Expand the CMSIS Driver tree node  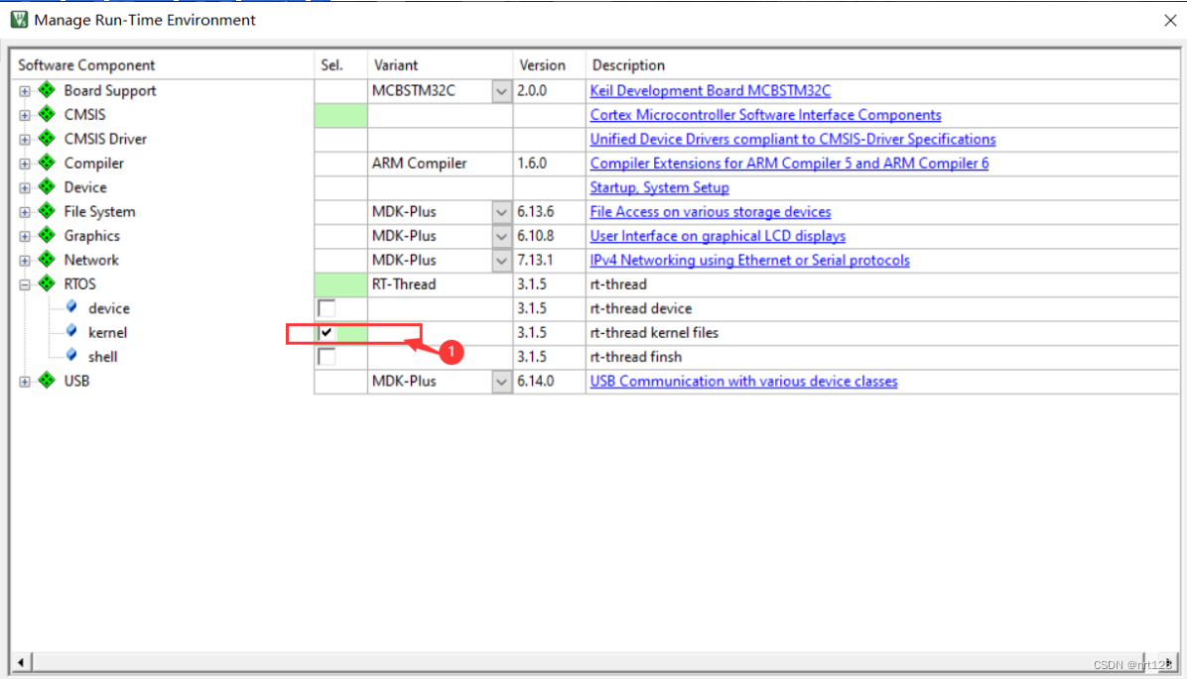25,139
